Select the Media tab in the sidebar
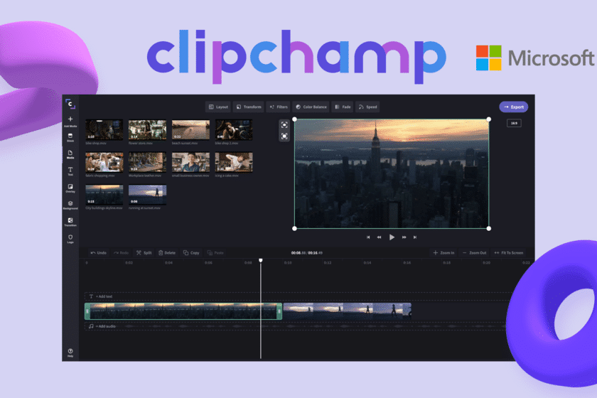The height and width of the screenshot is (398, 597). click(x=70, y=155)
